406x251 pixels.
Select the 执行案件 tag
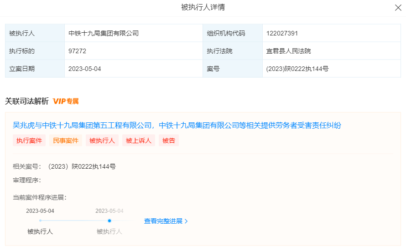[x=29, y=141]
